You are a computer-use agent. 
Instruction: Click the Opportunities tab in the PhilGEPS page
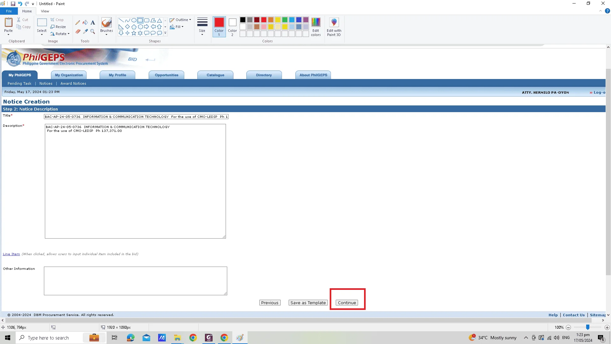click(166, 75)
